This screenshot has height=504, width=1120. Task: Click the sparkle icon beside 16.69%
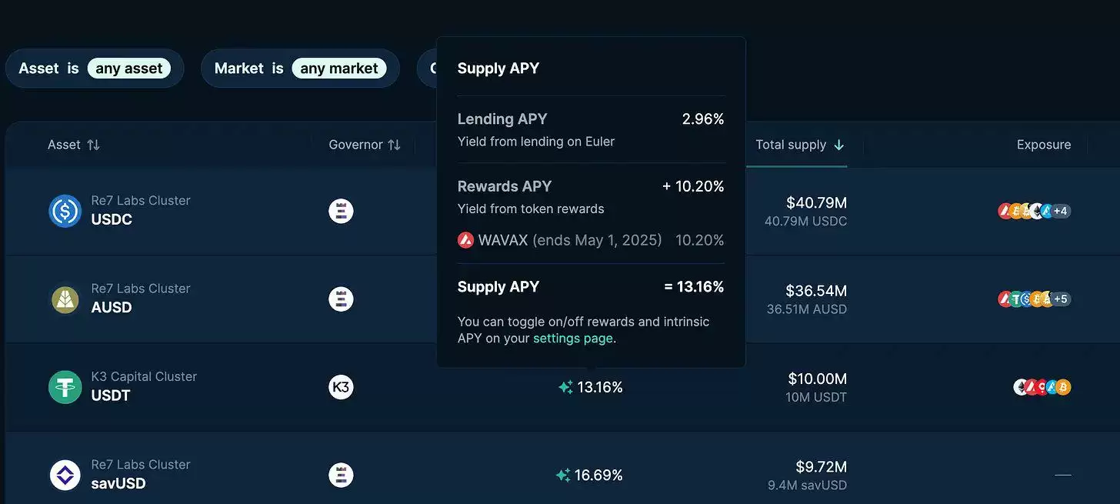[563, 476]
